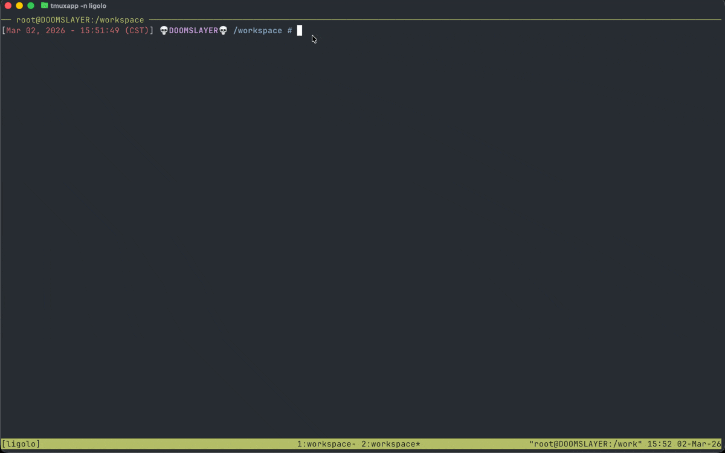Click the right skull icon after DOOMSLAYER
This screenshot has height=453, width=725.
(223, 31)
